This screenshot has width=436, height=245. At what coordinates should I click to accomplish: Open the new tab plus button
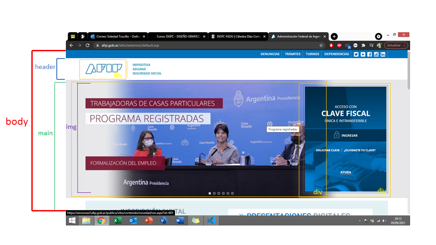(334, 36)
